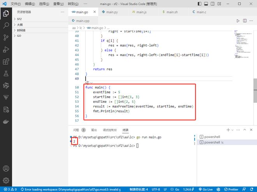
Task: Click the Run Code play button
Action: click(x=238, y=21)
